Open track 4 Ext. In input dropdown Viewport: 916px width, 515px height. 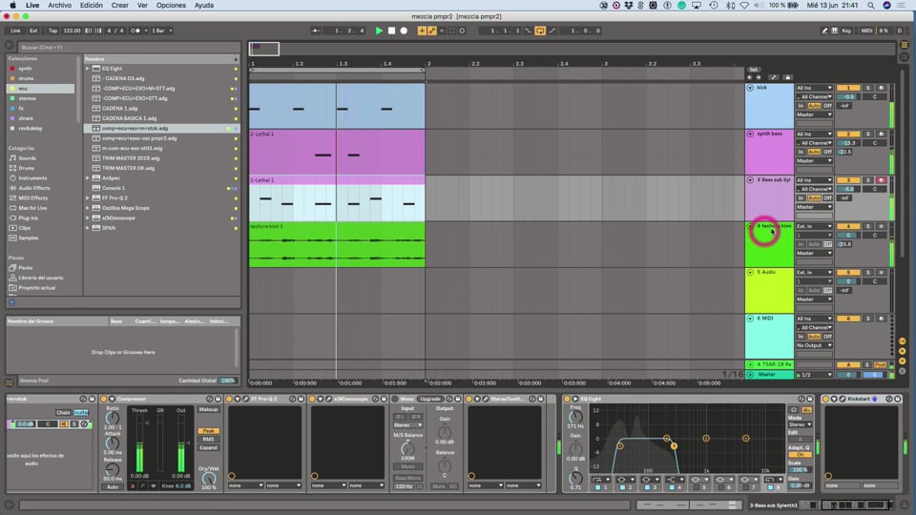tap(814, 226)
